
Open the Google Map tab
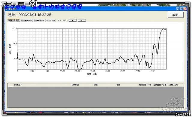point(50,21)
